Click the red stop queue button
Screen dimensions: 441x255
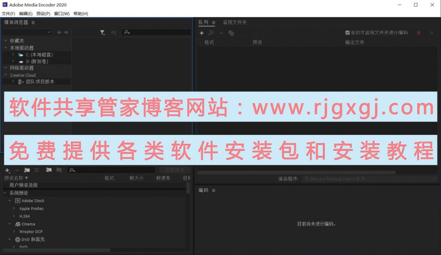[419, 33]
